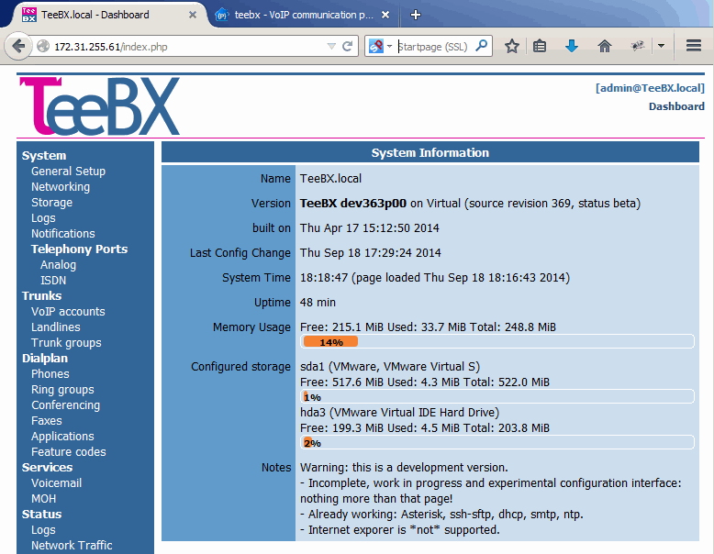The image size is (714, 554).
Task: Open VoIP accounts under Trunks
Action: [x=68, y=312]
